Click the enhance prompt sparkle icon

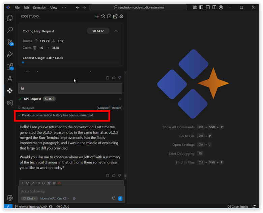[x=113, y=198]
